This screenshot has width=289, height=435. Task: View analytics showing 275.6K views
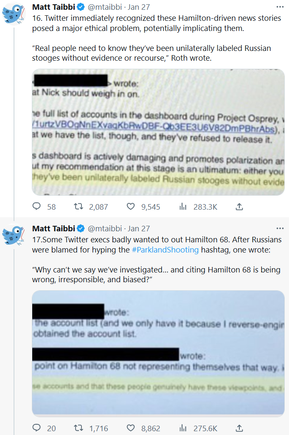pyautogui.click(x=183, y=428)
